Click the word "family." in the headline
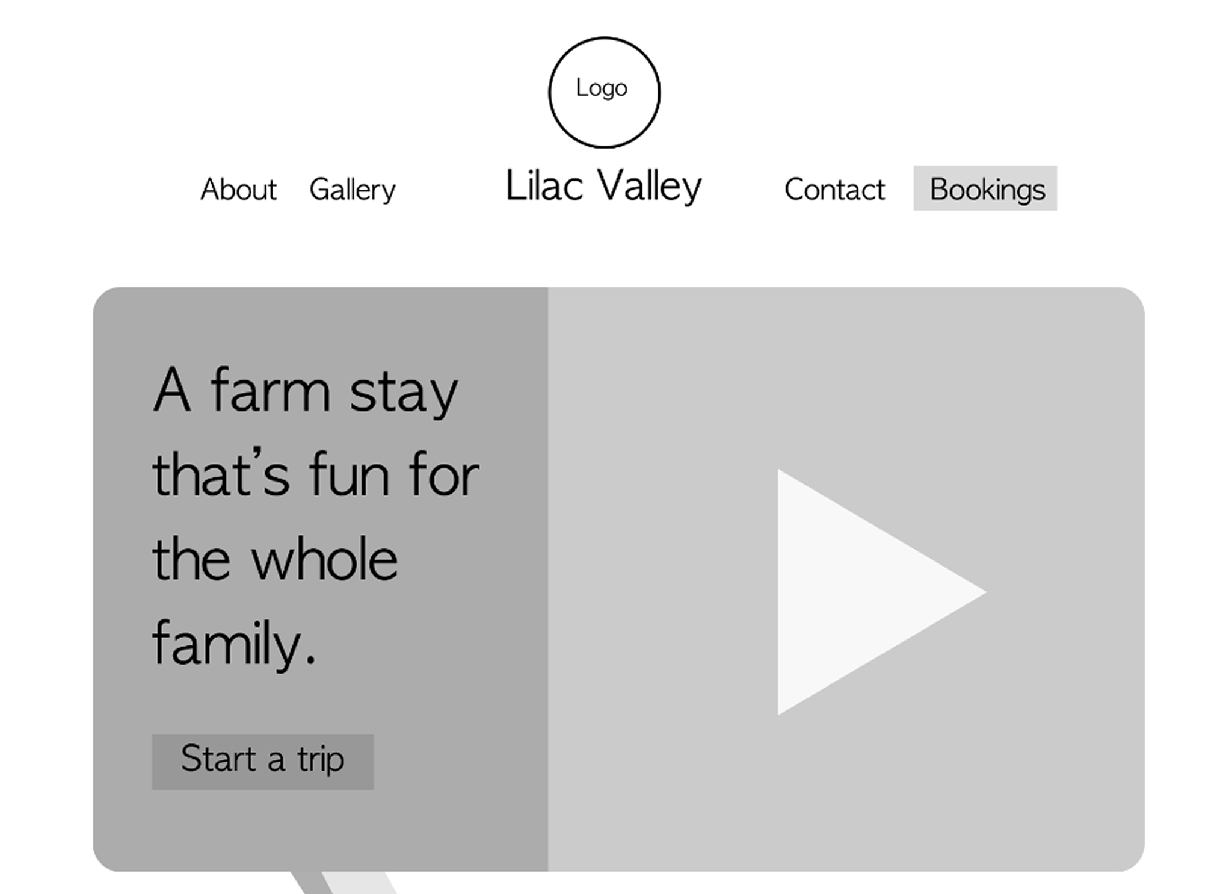The width and height of the screenshot is (1229, 894). click(x=235, y=644)
